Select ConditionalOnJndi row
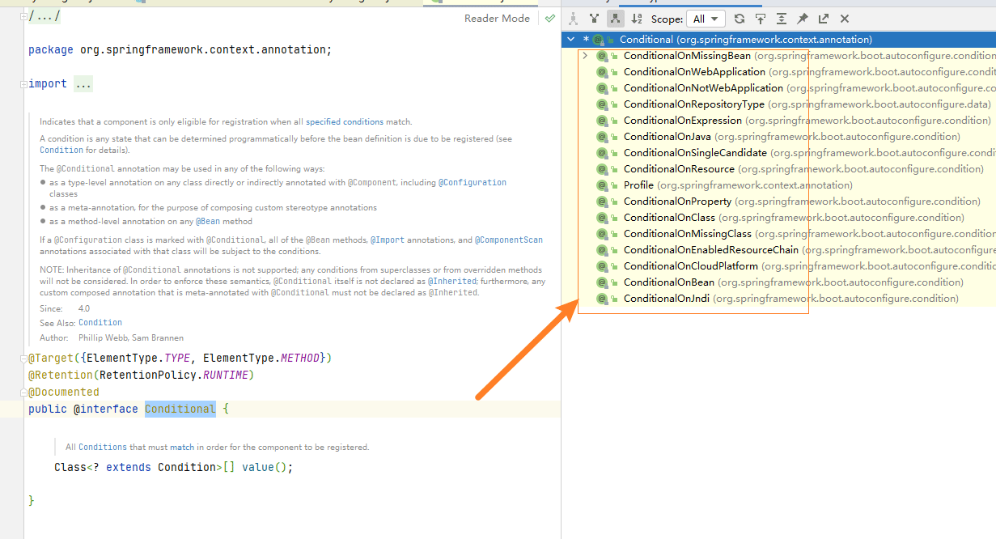 click(778, 299)
